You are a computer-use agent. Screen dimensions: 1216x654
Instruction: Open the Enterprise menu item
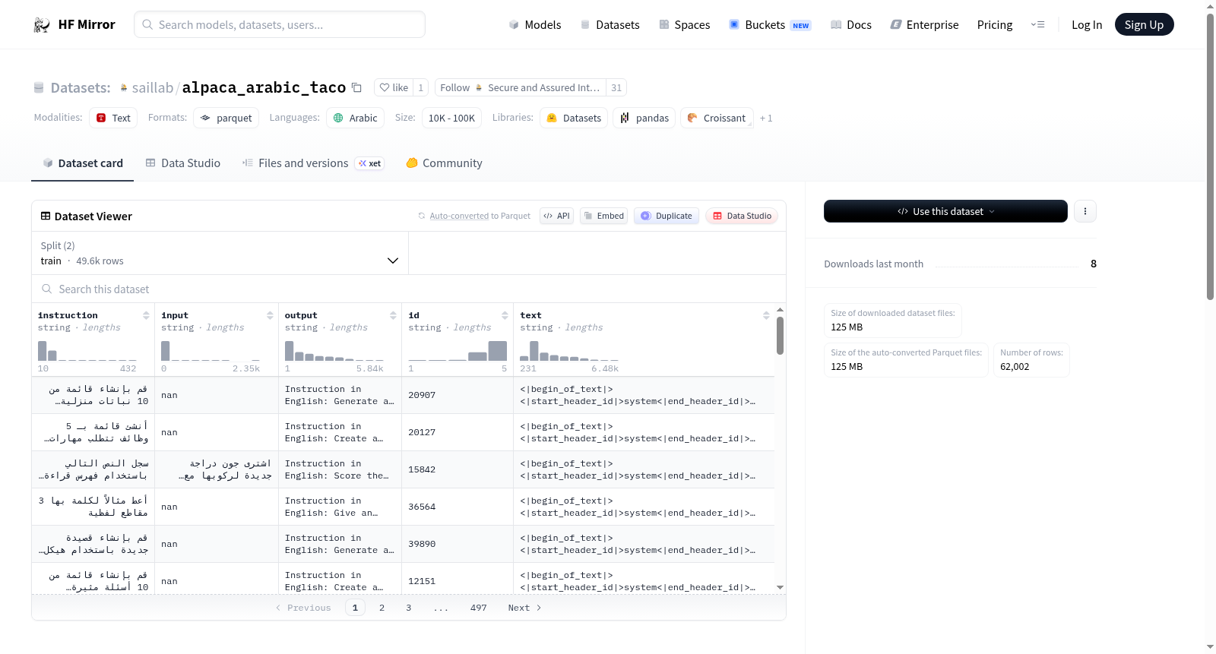[x=924, y=25]
